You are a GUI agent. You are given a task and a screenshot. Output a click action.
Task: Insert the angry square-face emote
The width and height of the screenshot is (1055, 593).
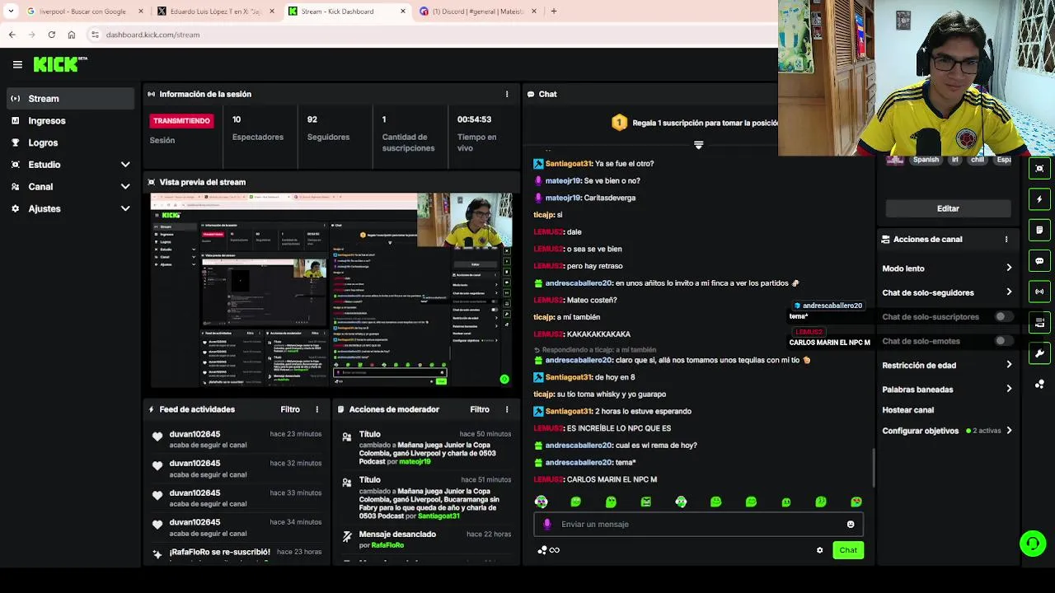tap(645, 502)
